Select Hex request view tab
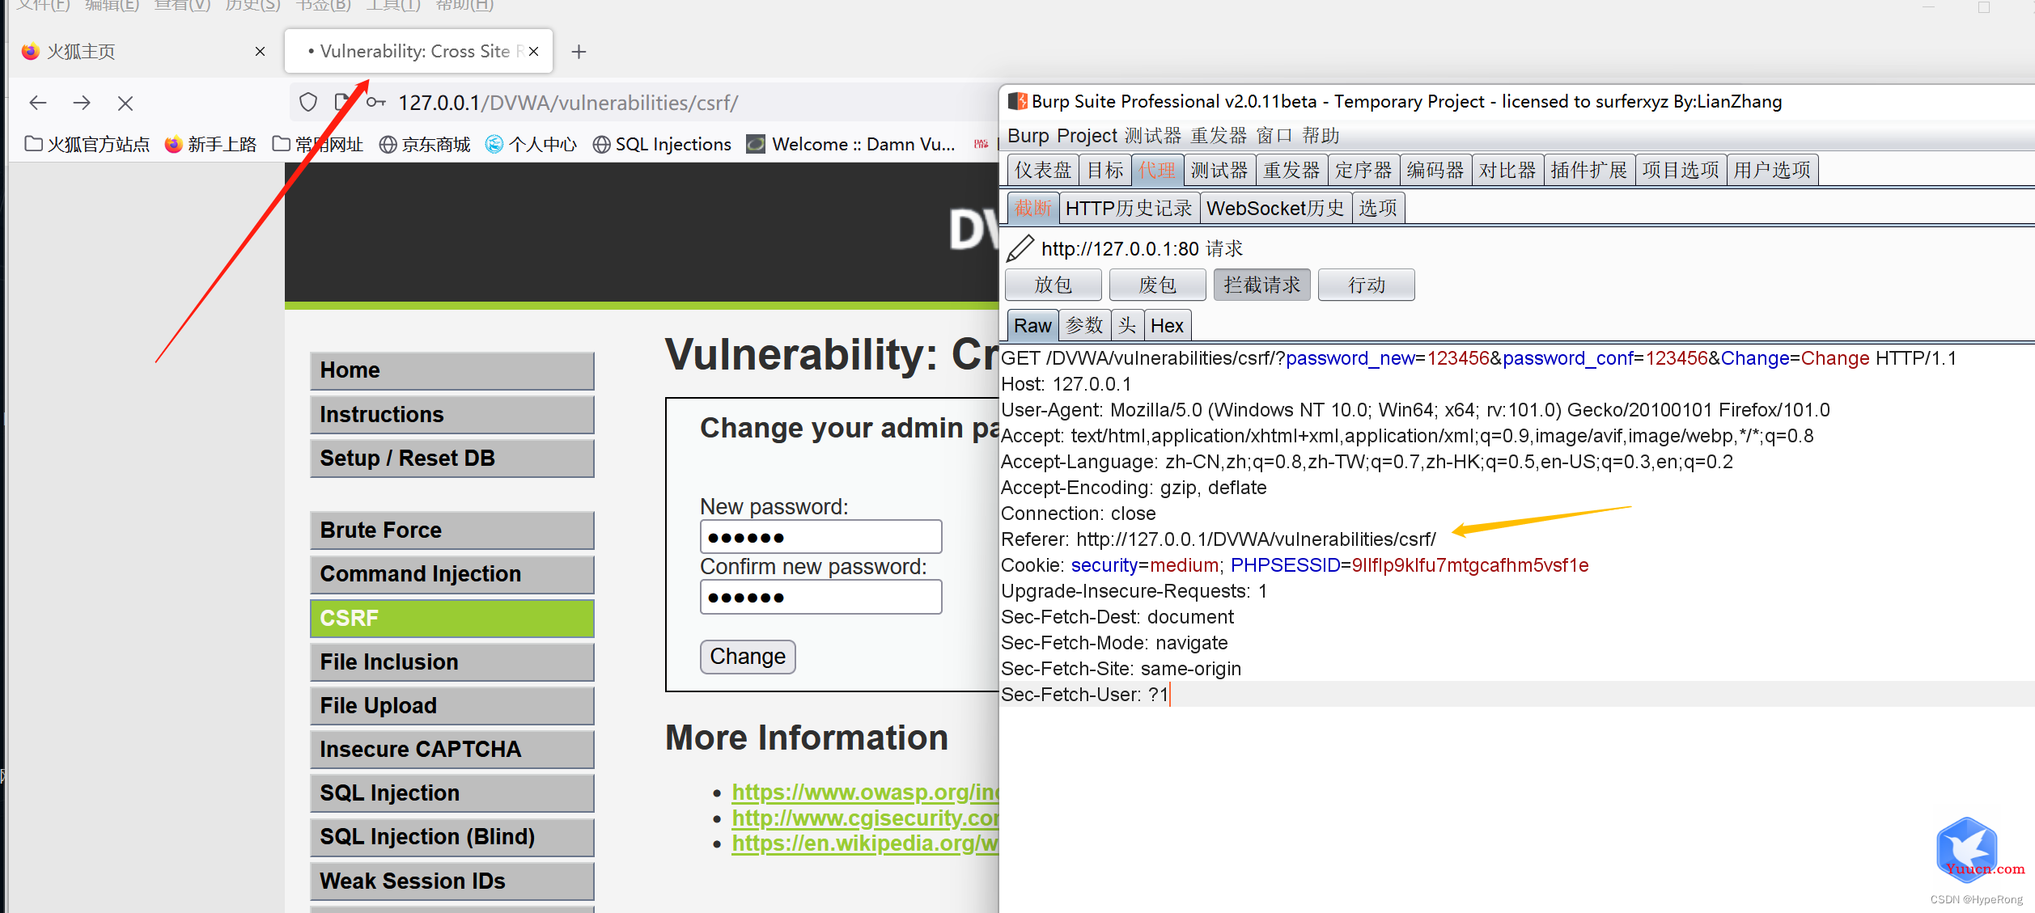Image resolution: width=2035 pixels, height=913 pixels. (1167, 325)
